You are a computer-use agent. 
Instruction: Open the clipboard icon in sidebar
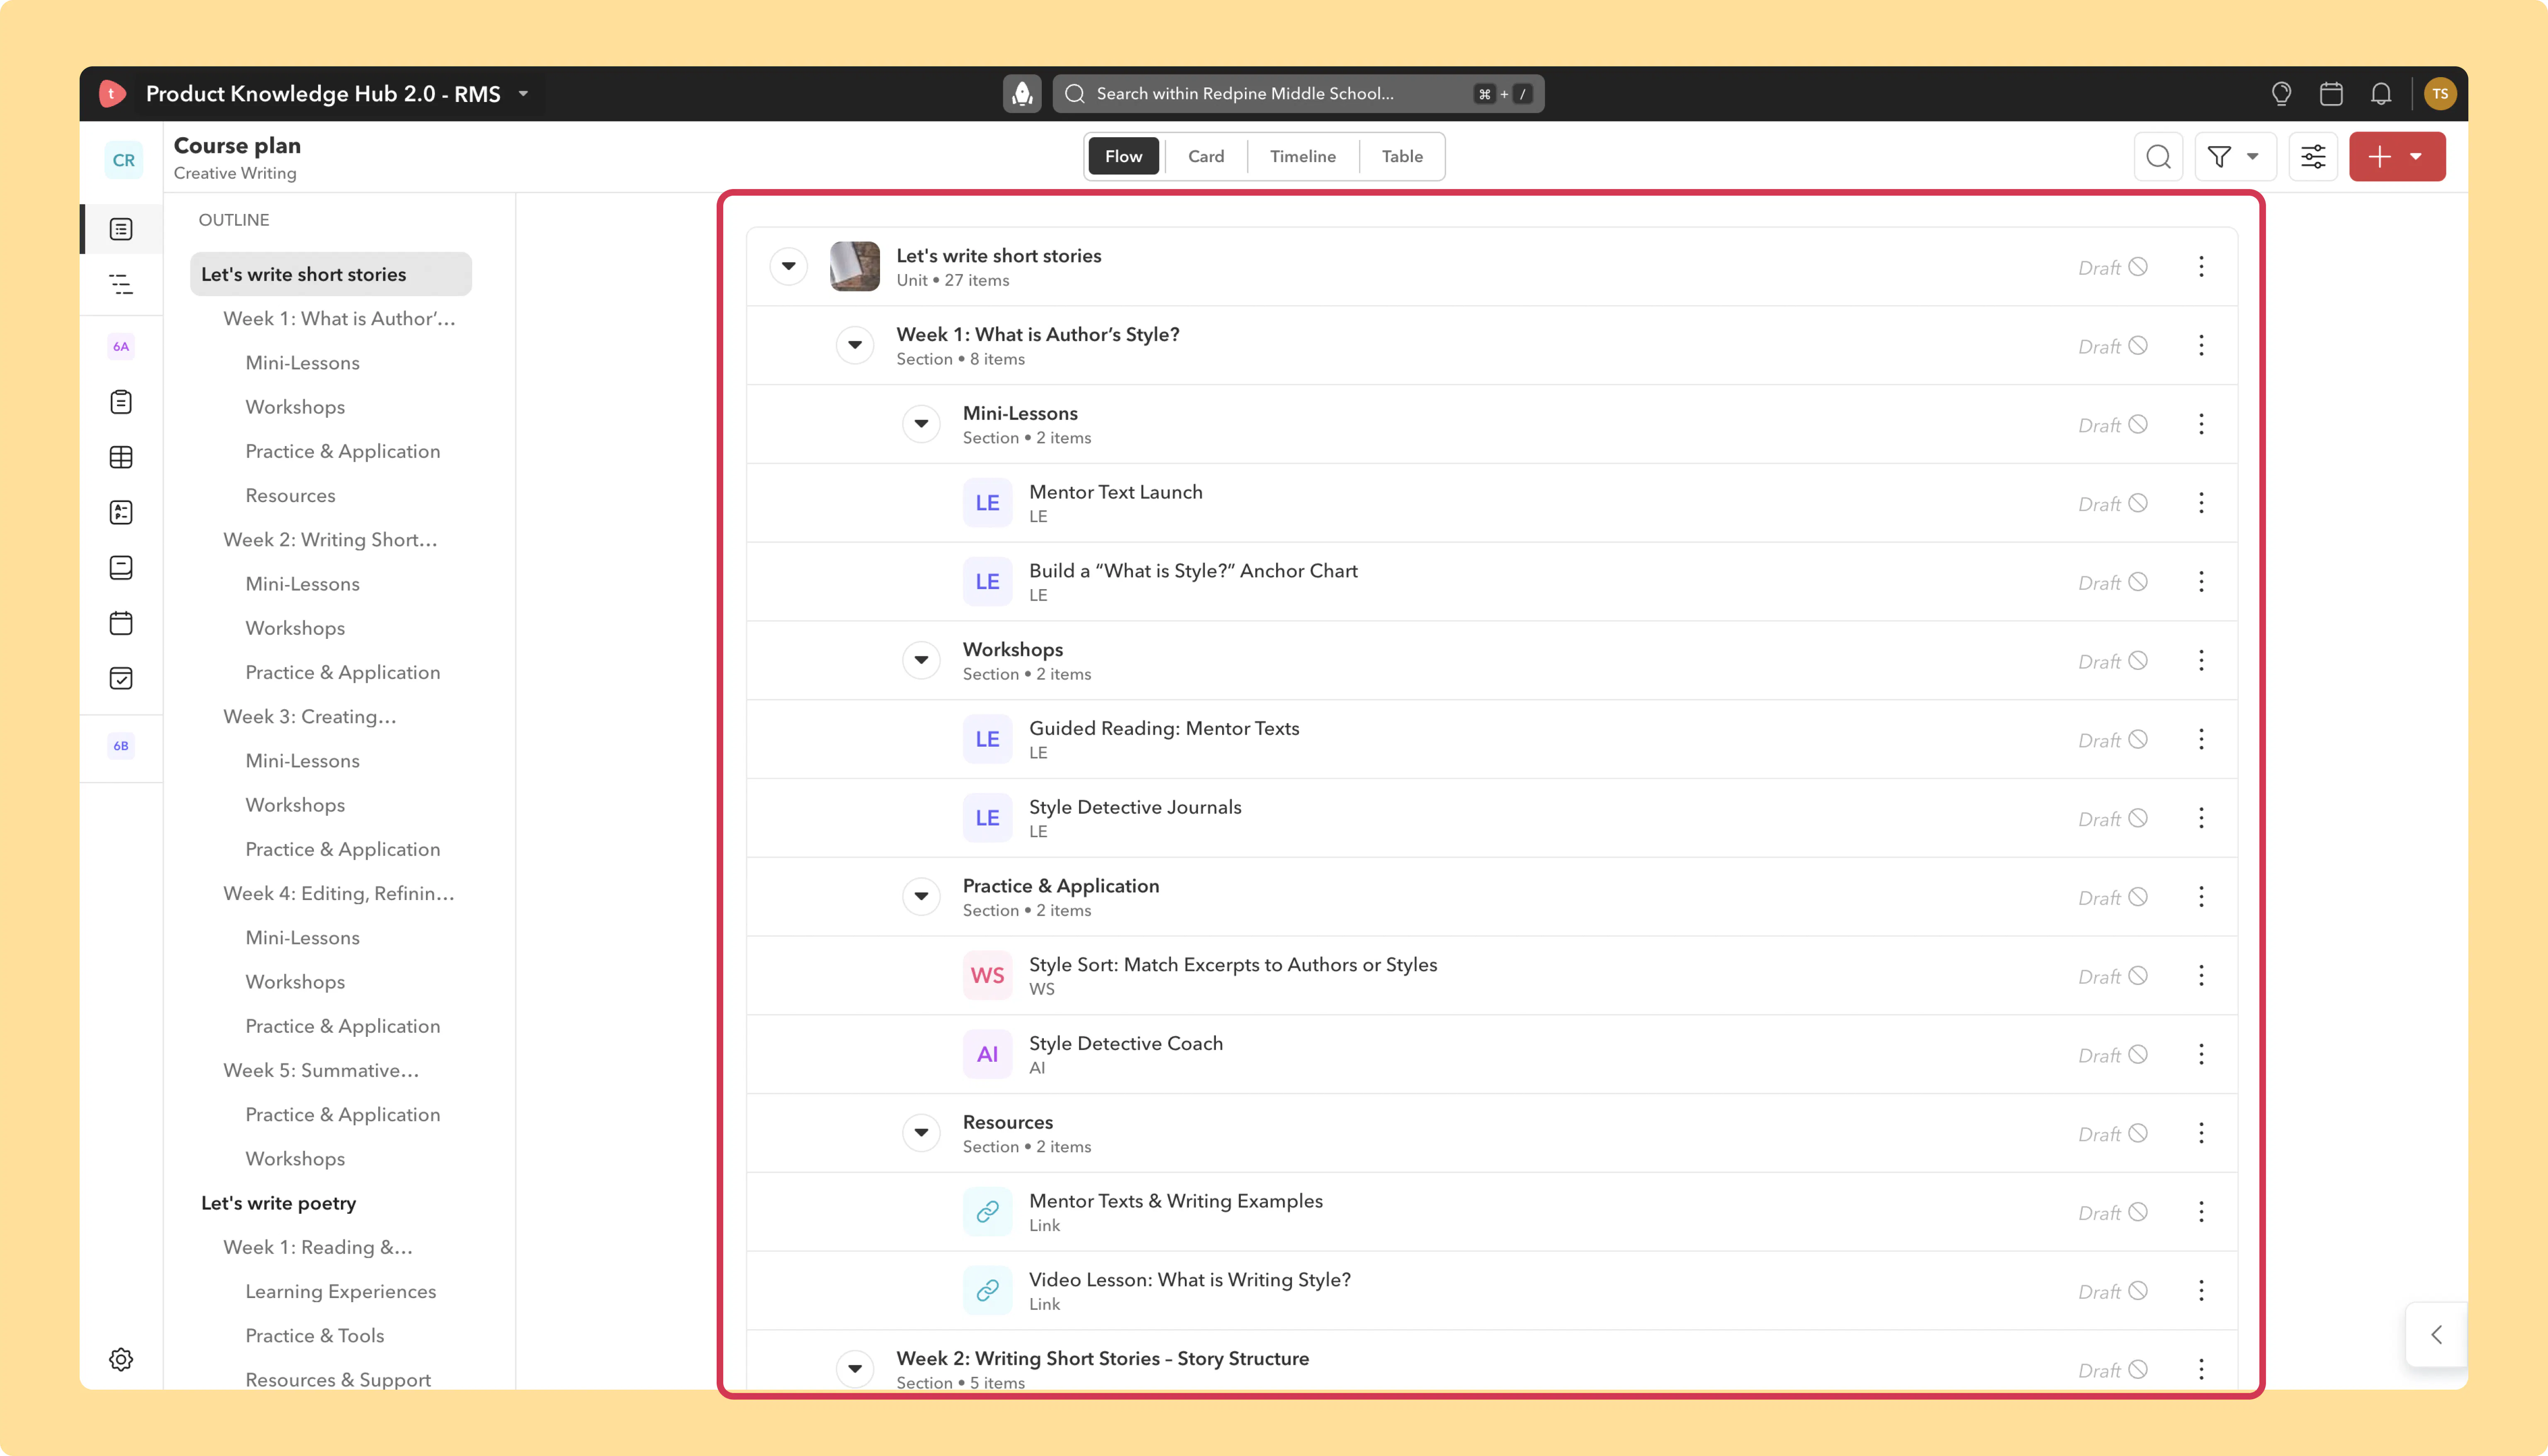(121, 402)
